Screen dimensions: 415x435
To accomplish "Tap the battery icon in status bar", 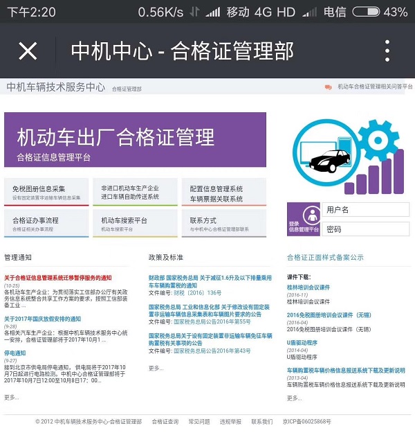I will 366,12.
